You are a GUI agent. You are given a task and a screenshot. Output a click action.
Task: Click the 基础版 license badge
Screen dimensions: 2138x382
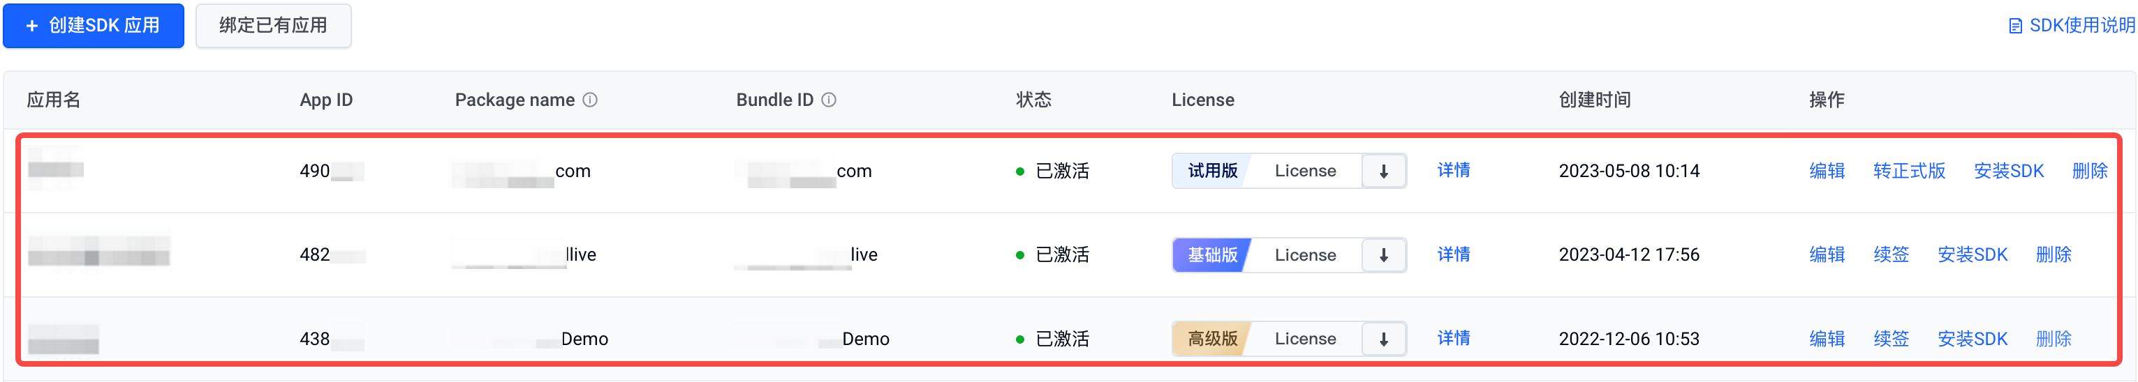[1211, 255]
